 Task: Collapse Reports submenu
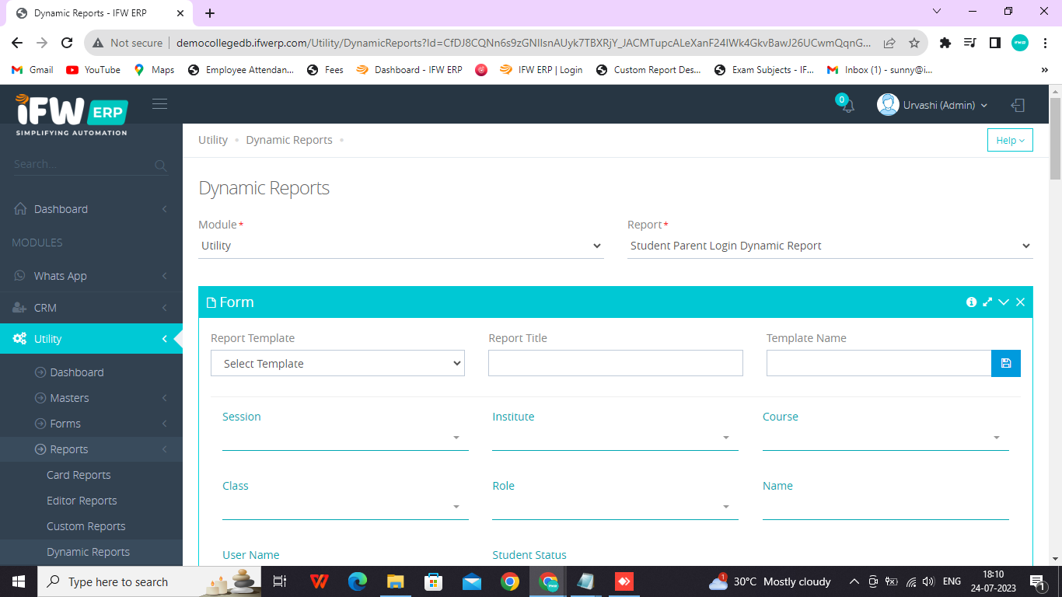click(x=91, y=449)
